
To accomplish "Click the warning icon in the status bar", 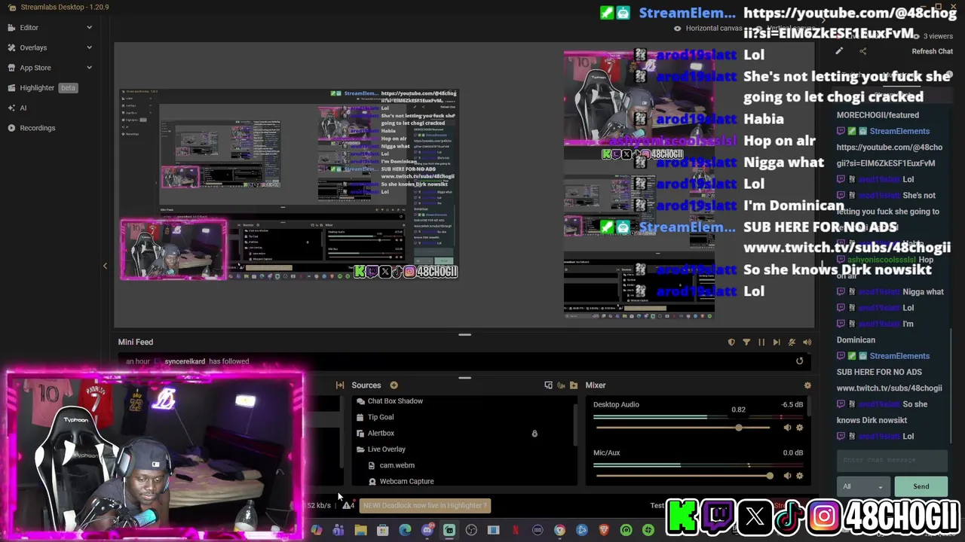I will pyautogui.click(x=348, y=505).
